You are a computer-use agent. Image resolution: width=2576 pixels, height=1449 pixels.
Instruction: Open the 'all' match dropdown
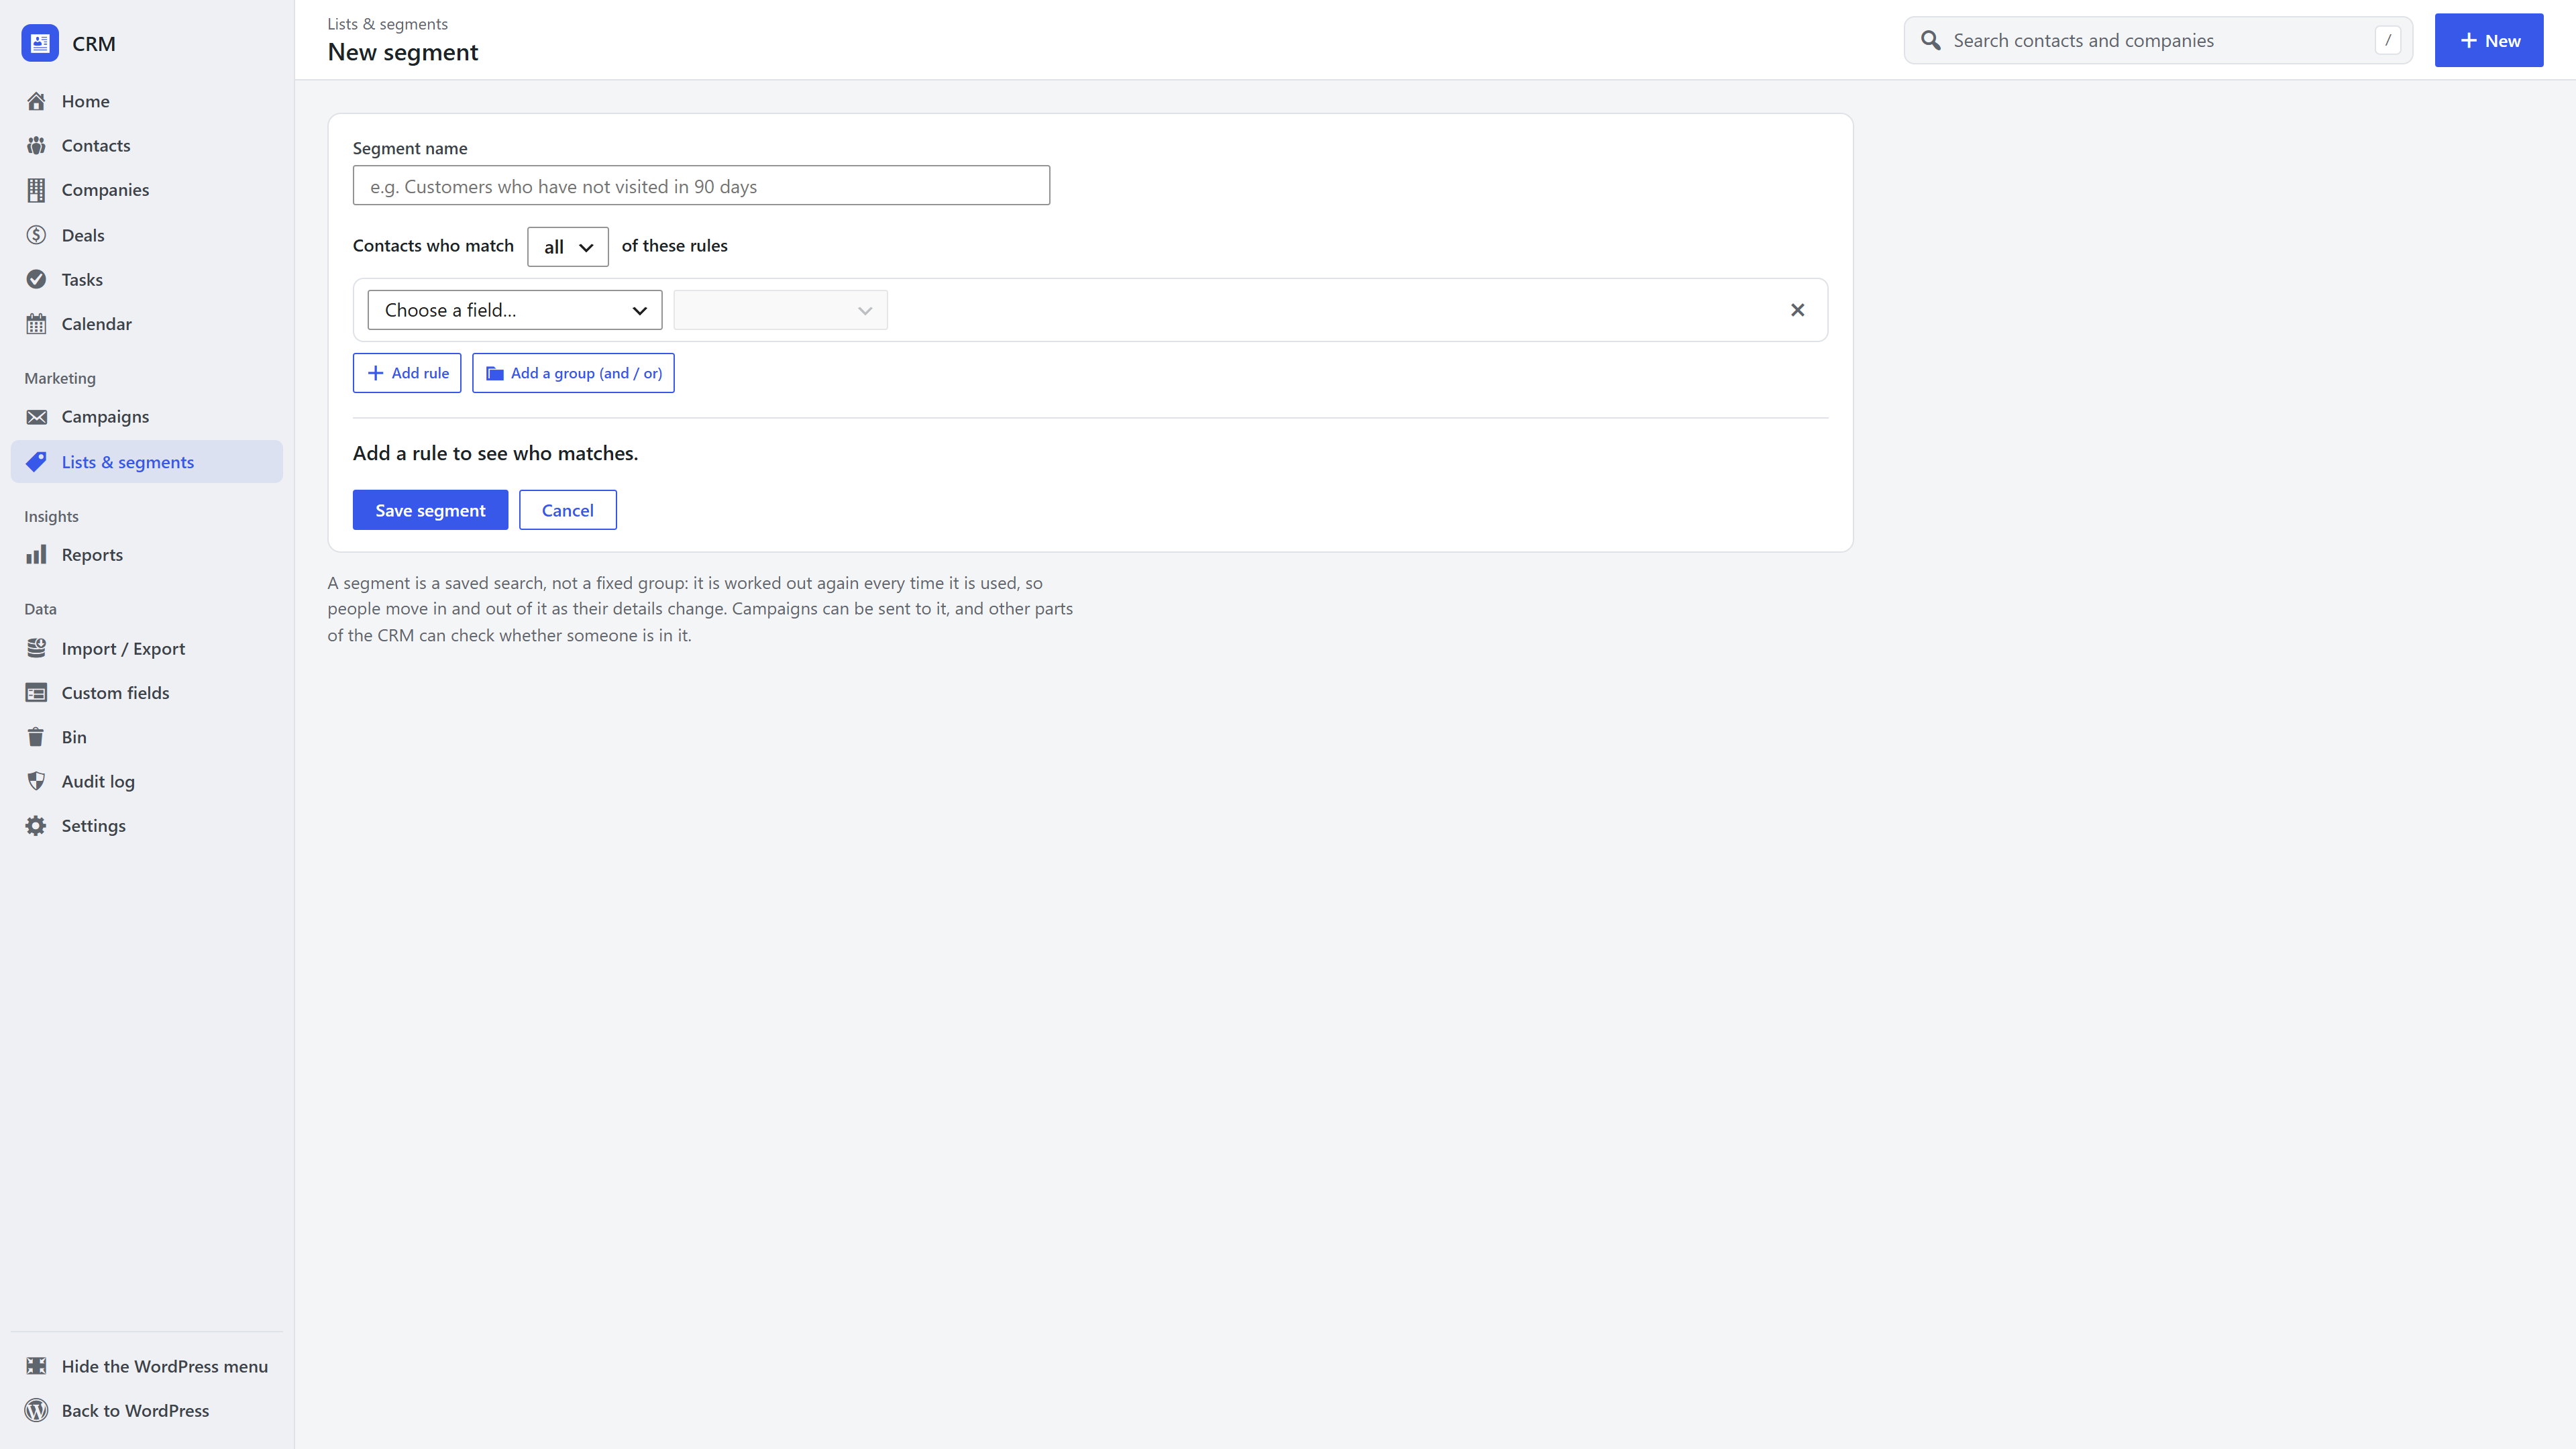(567, 247)
